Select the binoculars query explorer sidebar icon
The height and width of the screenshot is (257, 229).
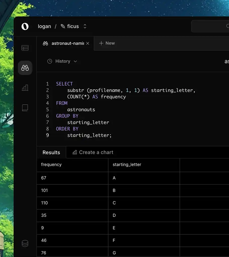point(25,68)
